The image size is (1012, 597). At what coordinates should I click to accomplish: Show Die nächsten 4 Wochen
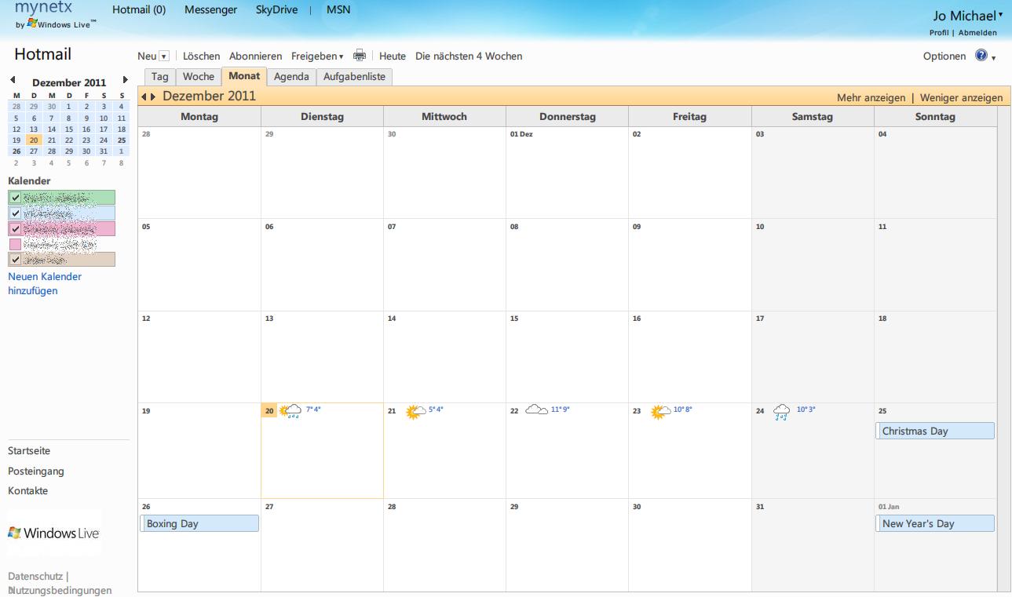(469, 56)
